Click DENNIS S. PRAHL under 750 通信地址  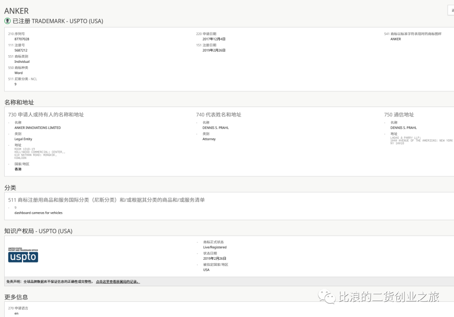(x=403, y=128)
